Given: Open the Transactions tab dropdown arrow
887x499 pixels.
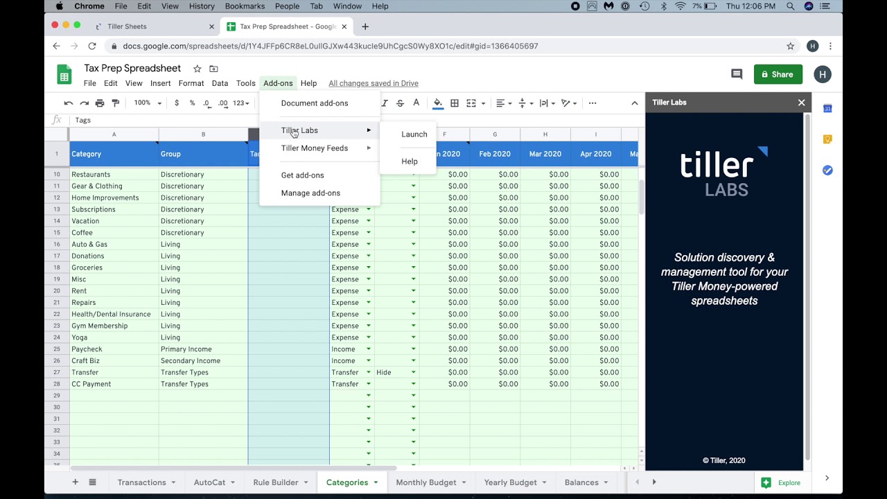Looking at the screenshot, I should (x=173, y=482).
